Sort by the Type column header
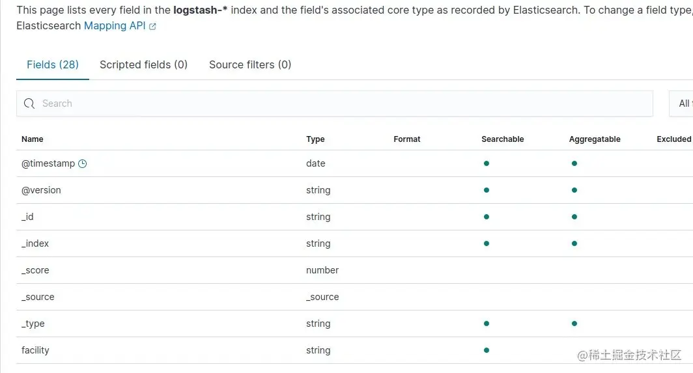 [315, 139]
